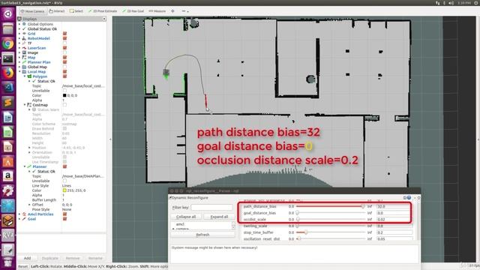The width and height of the screenshot is (480, 270).
Task: Launch Google Chrome from the dock
Action: click(8, 43)
